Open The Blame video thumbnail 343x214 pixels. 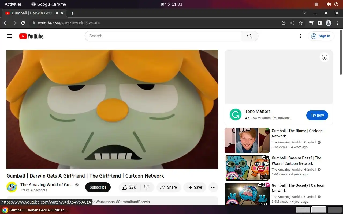(247, 141)
